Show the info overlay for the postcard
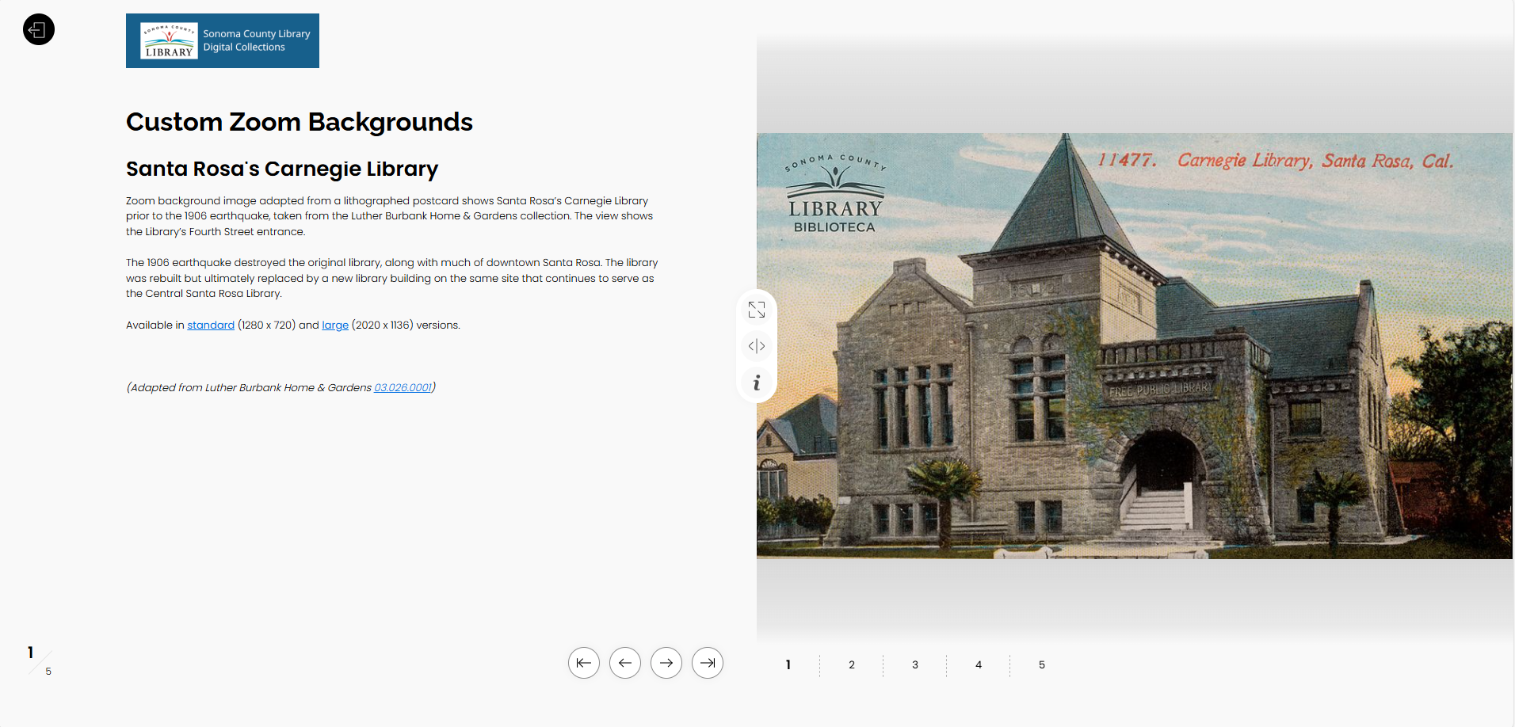Viewport: 1515px width, 727px height. point(757,383)
